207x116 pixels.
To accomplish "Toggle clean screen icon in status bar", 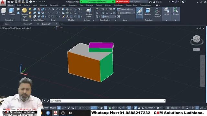I will point(201,108).
